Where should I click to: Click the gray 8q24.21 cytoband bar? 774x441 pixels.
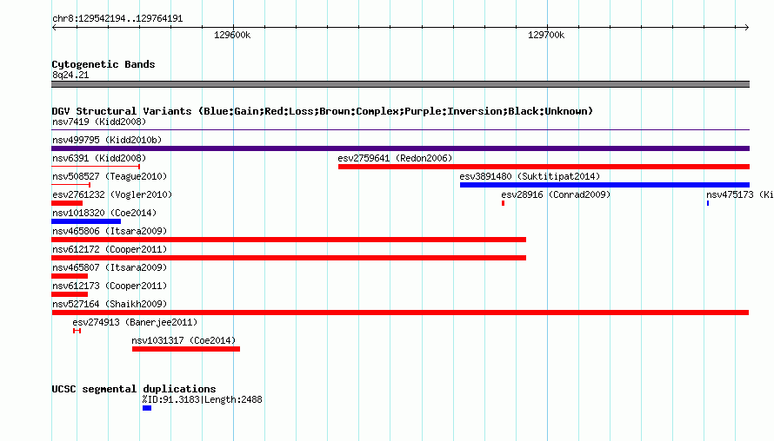[400, 84]
